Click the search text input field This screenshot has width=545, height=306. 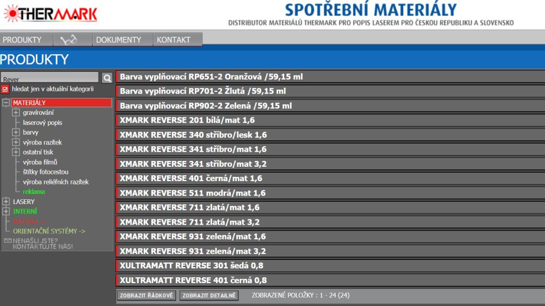(49, 78)
